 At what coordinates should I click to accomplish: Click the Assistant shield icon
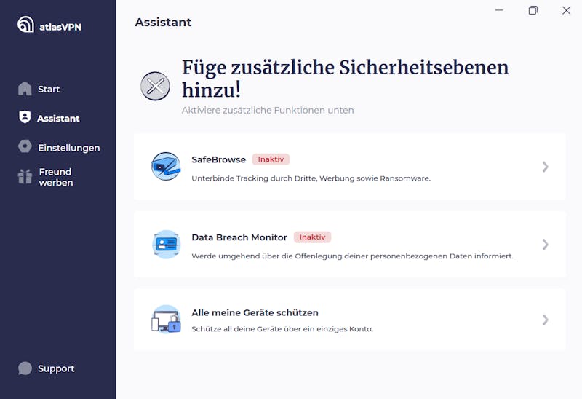click(x=25, y=117)
